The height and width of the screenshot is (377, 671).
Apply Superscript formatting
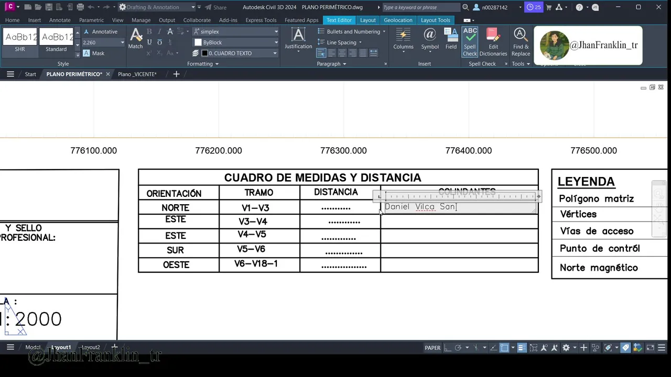[x=149, y=53]
